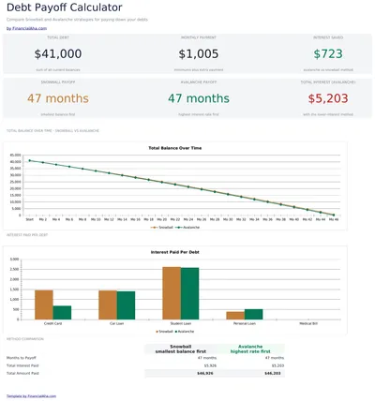Click the Avalanche legend marker in line chart

tap(179, 228)
